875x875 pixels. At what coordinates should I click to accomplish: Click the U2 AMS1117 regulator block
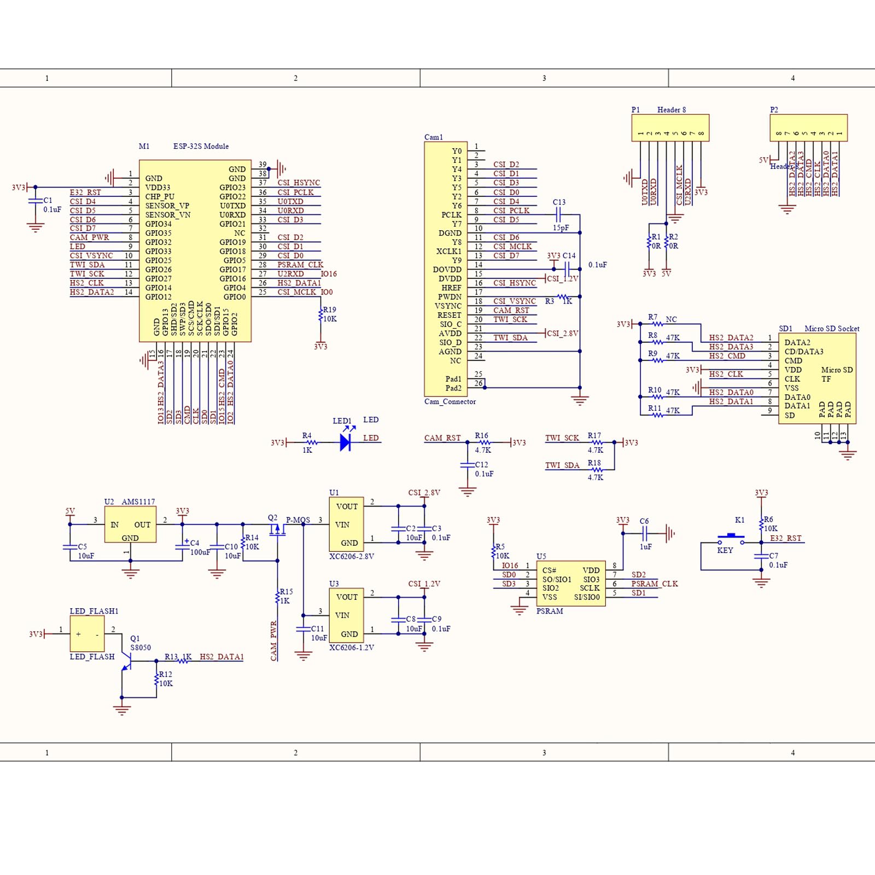click(x=130, y=524)
